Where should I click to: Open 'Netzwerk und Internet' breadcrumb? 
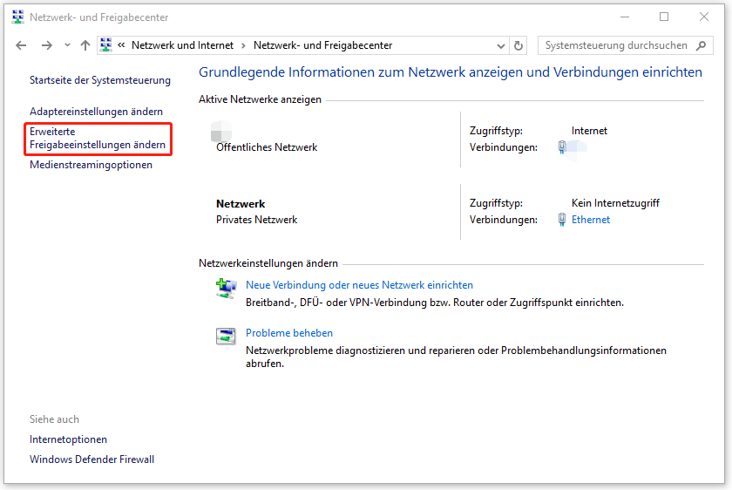(182, 45)
